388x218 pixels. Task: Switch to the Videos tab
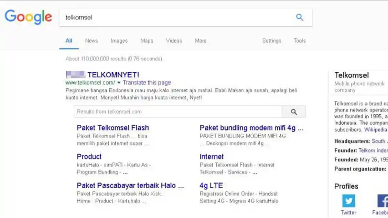click(x=174, y=41)
